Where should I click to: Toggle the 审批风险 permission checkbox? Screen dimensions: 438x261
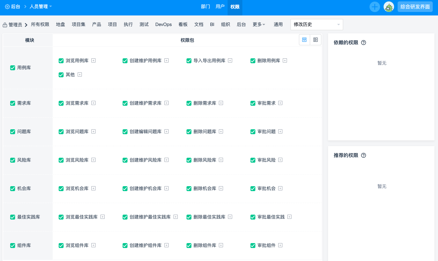pyautogui.click(x=253, y=160)
